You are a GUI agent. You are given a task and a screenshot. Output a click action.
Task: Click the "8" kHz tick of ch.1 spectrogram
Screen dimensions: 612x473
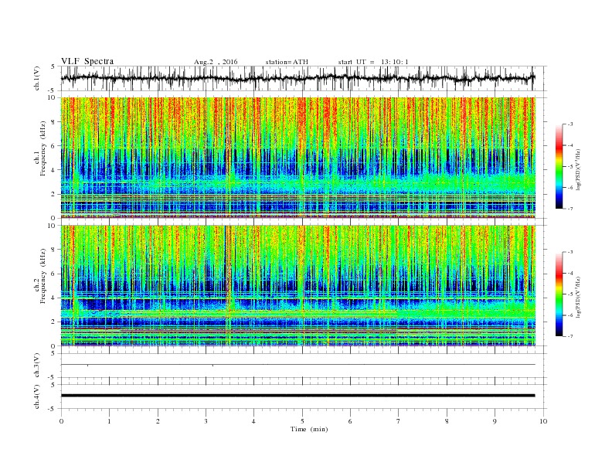54,122
